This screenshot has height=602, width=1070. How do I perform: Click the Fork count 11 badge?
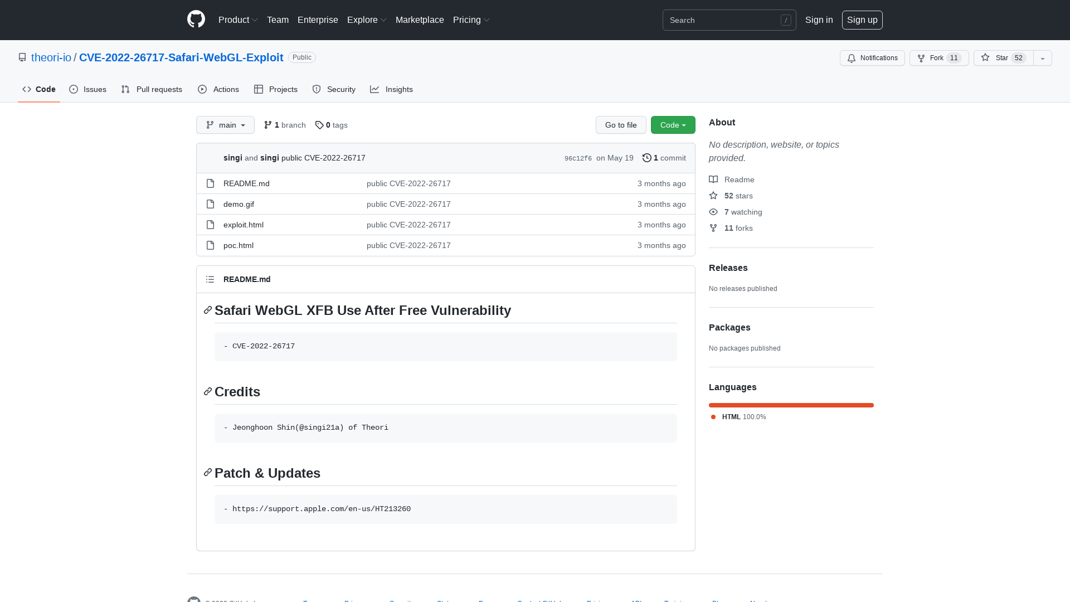pyautogui.click(x=954, y=58)
